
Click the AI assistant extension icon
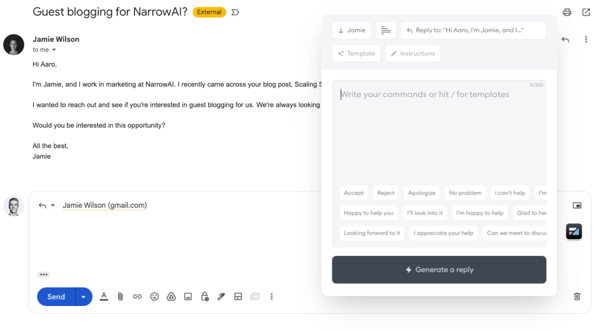(574, 231)
